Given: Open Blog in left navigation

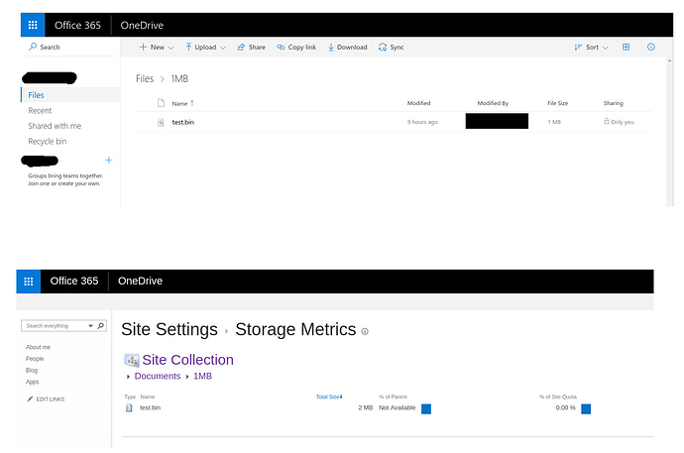Looking at the screenshot, I should pos(32,370).
